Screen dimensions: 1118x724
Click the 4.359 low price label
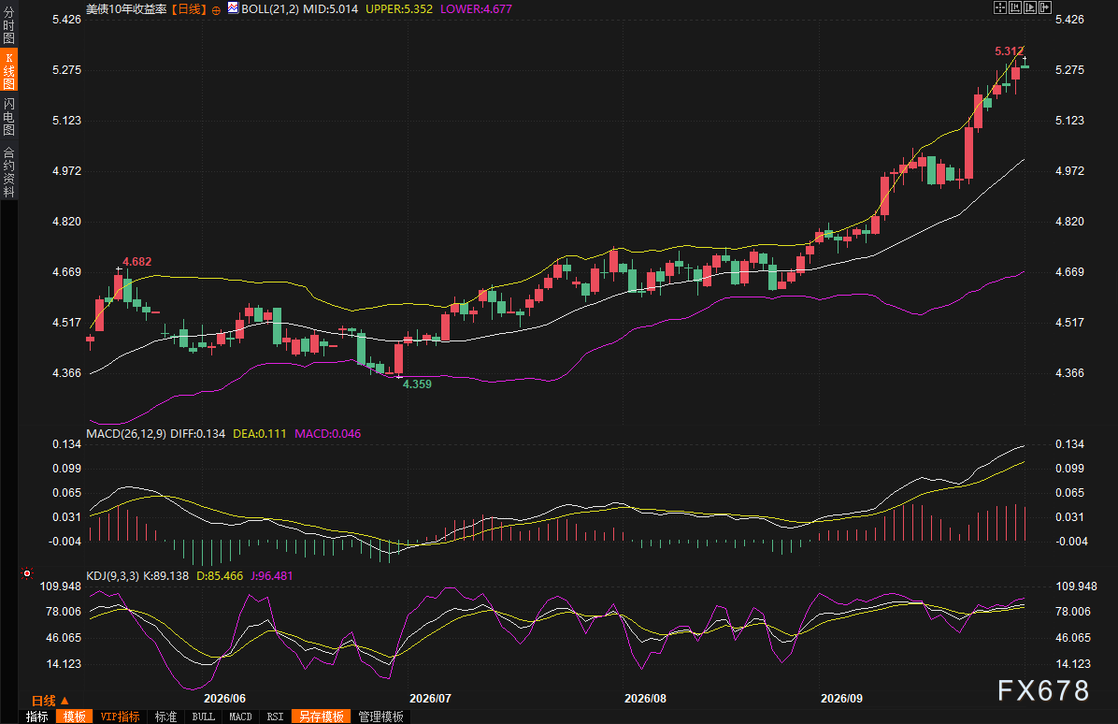click(417, 384)
